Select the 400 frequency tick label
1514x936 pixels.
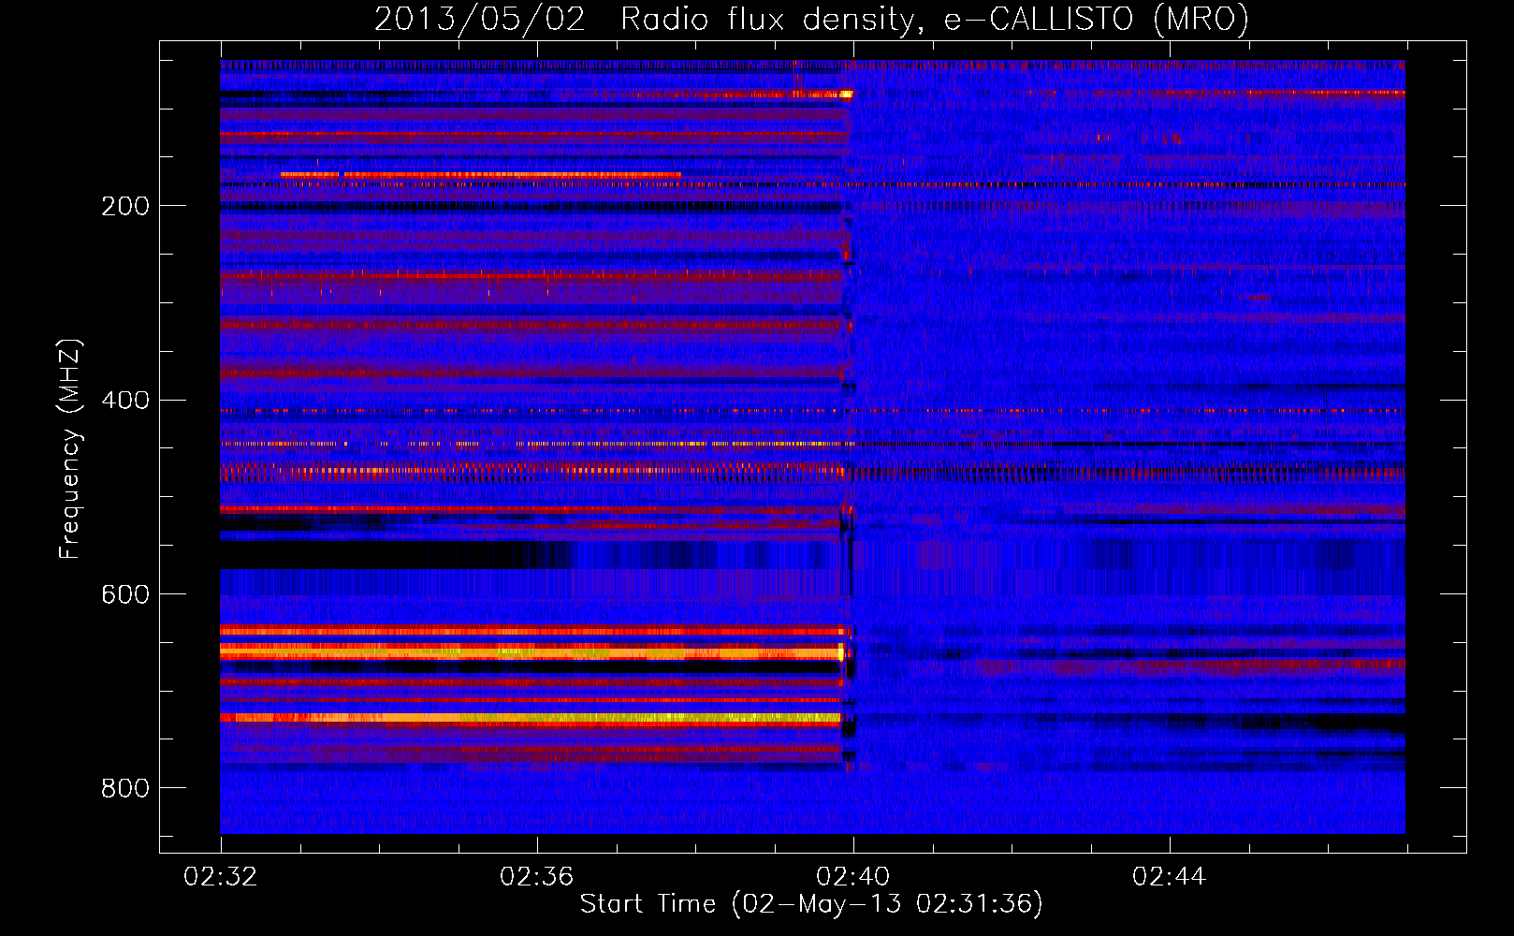(x=125, y=400)
